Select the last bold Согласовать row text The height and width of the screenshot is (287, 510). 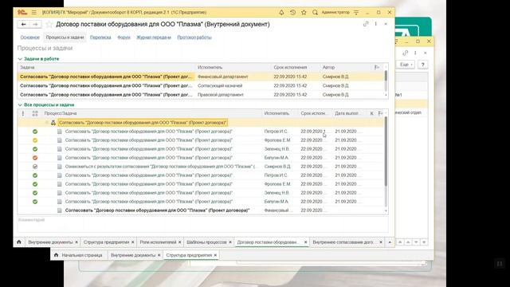[157, 210]
